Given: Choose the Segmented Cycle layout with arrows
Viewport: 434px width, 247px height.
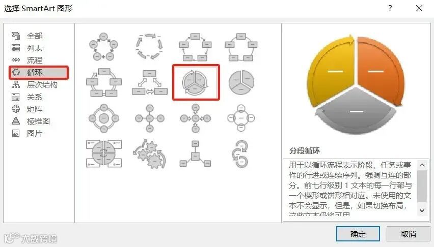Looking at the screenshot, I should 196,82.
